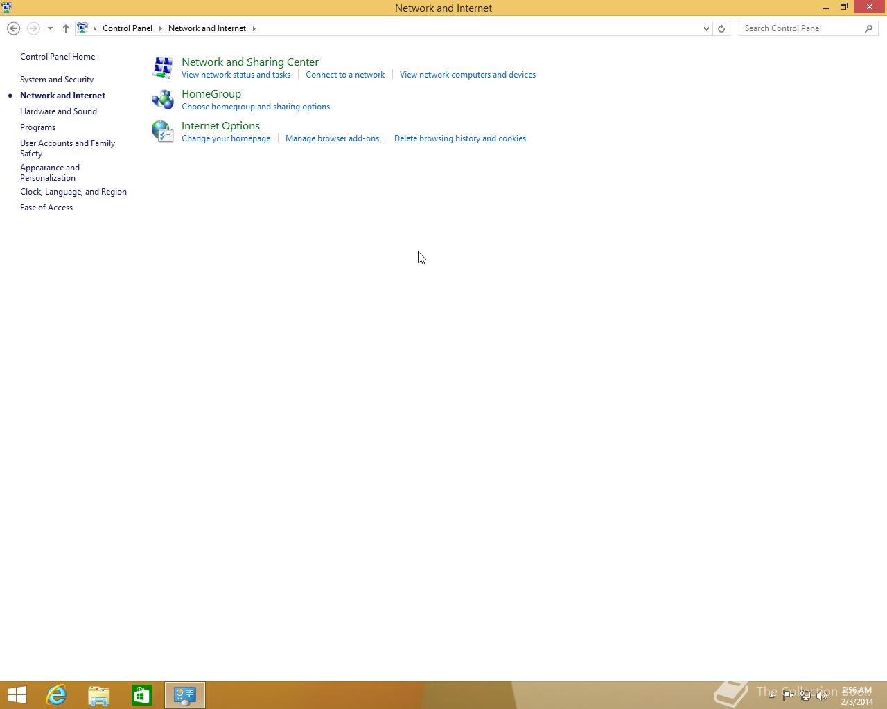This screenshot has height=709, width=887.
Task: Open recent locations dropdown arrow
Action: [50, 28]
